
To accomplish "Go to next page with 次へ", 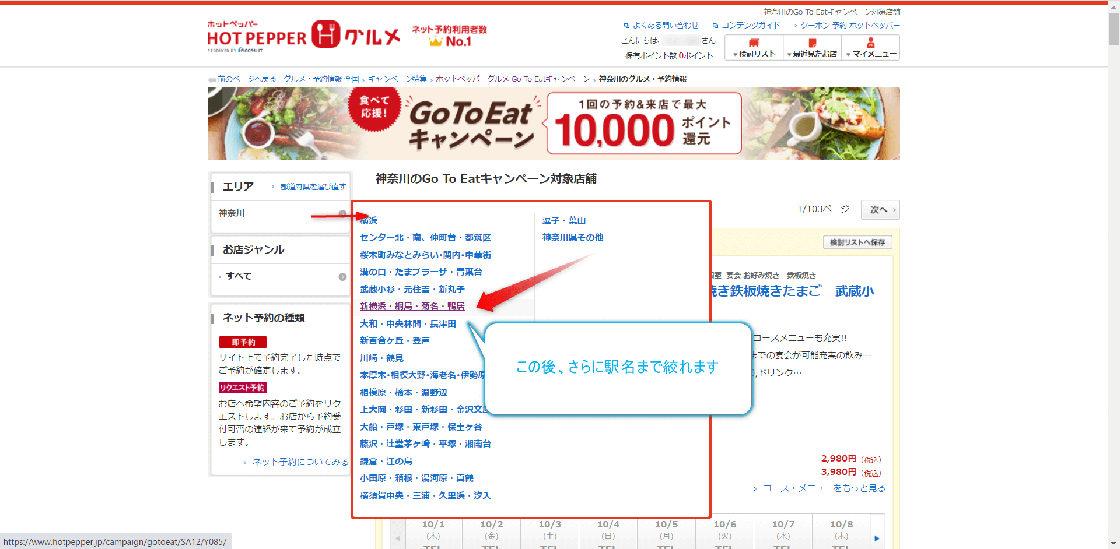I will point(880,209).
